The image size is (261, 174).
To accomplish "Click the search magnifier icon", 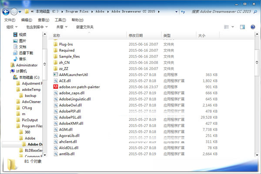I will [x=255, y=12].
